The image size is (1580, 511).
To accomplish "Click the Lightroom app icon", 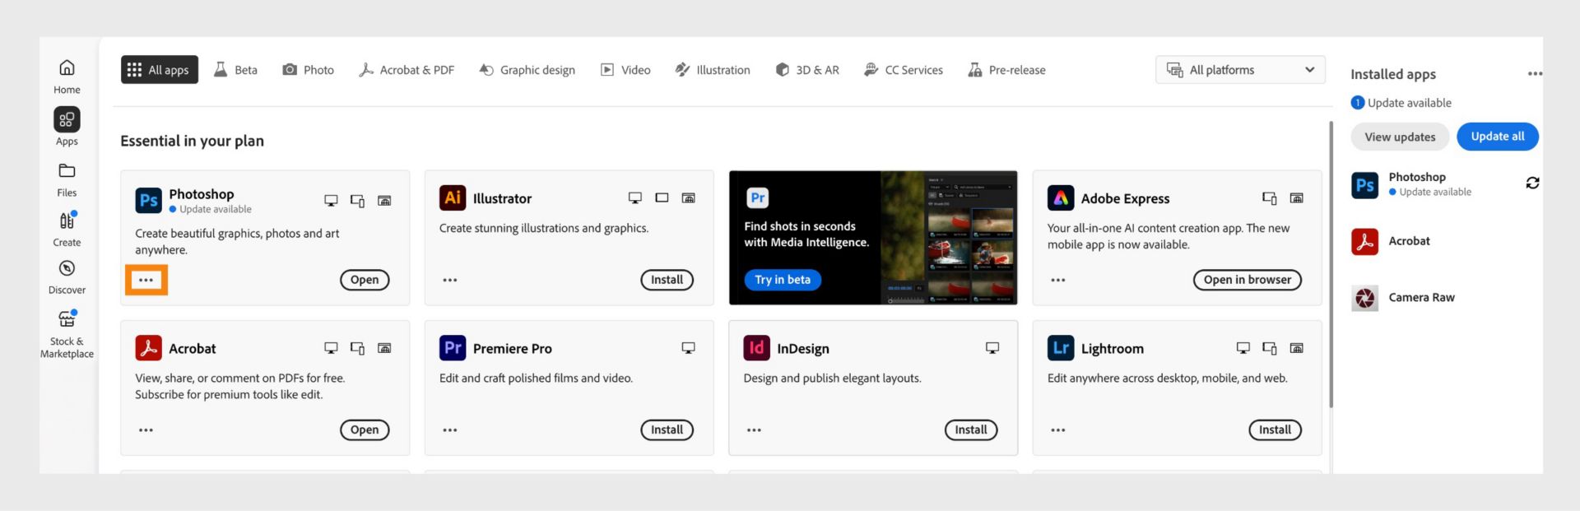I will coord(1061,348).
